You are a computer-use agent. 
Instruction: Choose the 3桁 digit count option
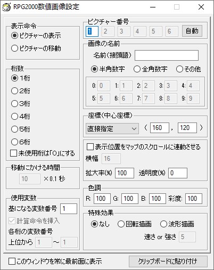pos(21,104)
